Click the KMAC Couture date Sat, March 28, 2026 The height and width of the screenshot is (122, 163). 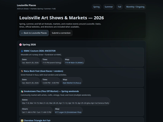(x=30, y=63)
